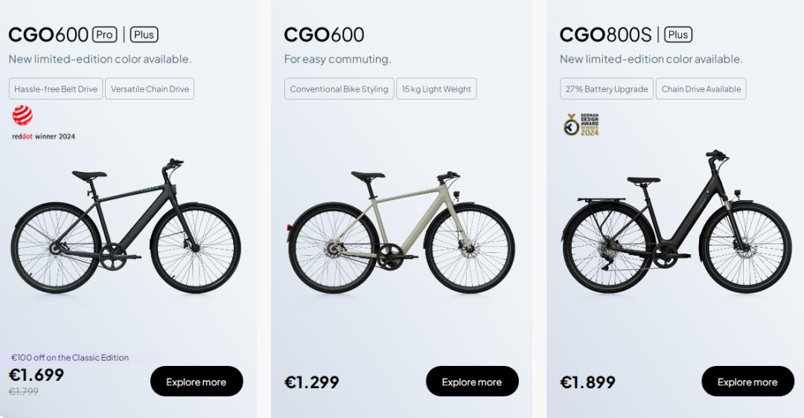Open the dark grey CGO600 Pro bike image
Image resolution: width=804 pixels, height=418 pixels.
coord(125,227)
